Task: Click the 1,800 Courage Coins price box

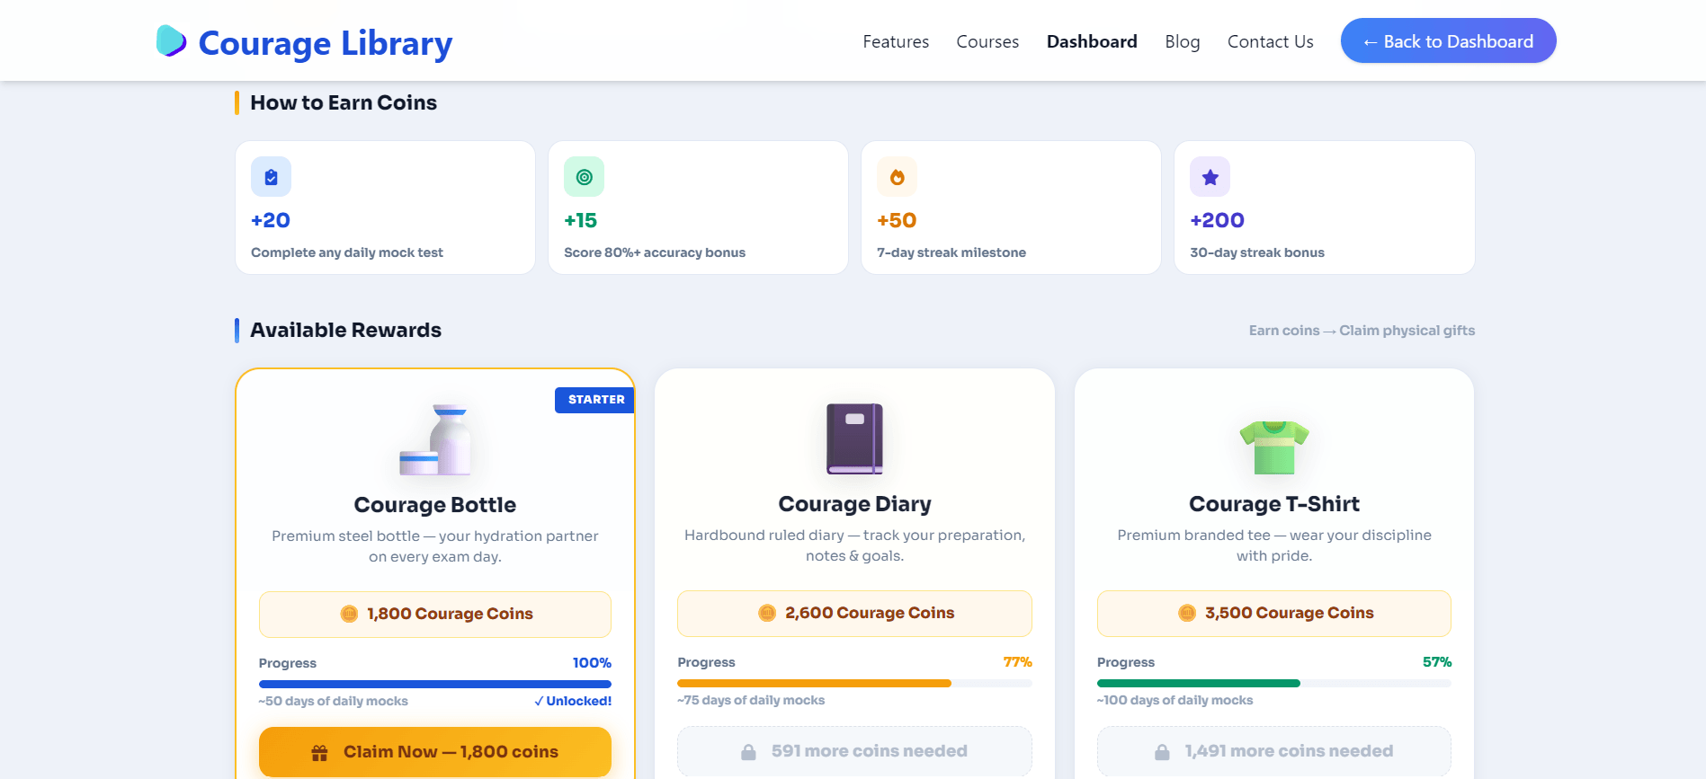Action: coord(435,615)
